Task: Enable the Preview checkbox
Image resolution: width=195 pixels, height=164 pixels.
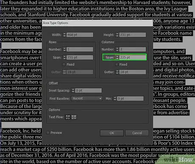Action: pos(48,133)
